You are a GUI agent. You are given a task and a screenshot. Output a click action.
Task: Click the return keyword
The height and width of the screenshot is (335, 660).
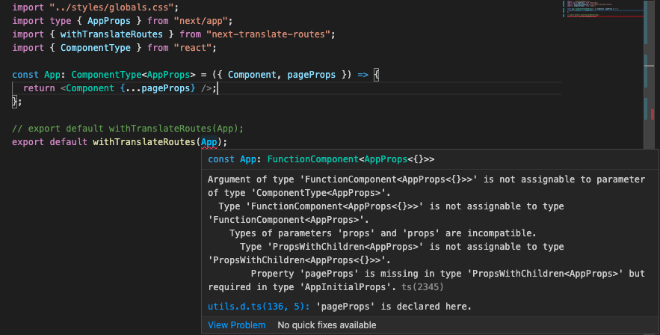pos(39,88)
